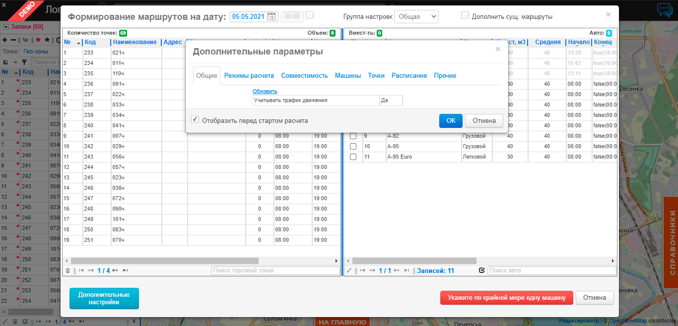The width and height of the screenshot is (678, 326).
Task: Open the Расписание tab
Action: [x=409, y=76]
